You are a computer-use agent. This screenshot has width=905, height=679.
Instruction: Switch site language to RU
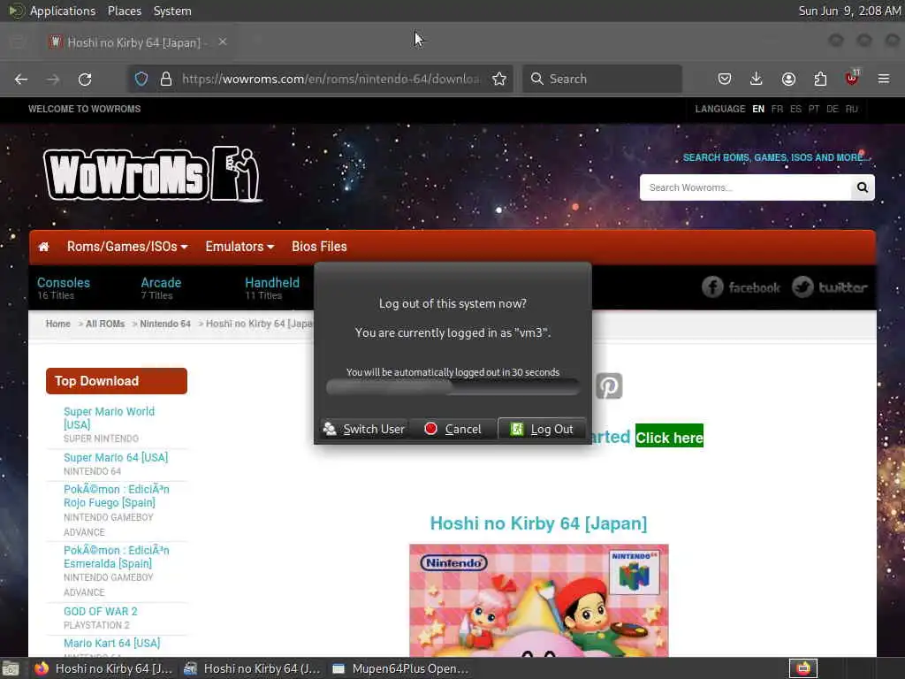[851, 109]
